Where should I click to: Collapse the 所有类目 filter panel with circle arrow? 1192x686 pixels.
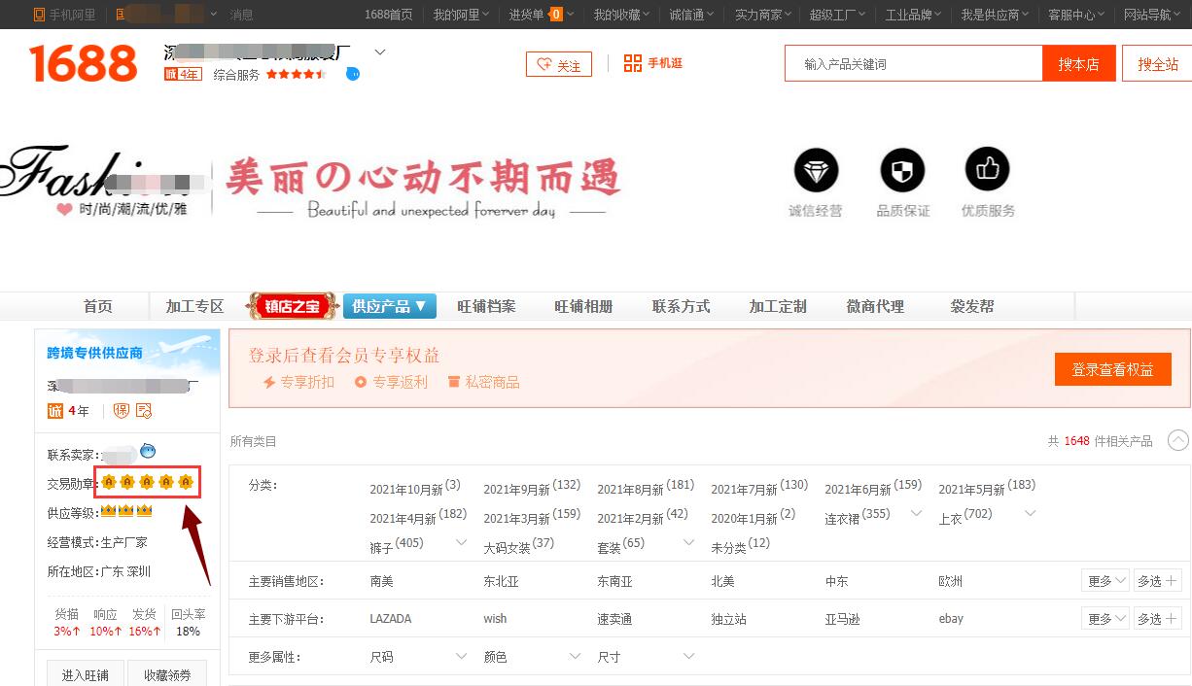click(1177, 441)
